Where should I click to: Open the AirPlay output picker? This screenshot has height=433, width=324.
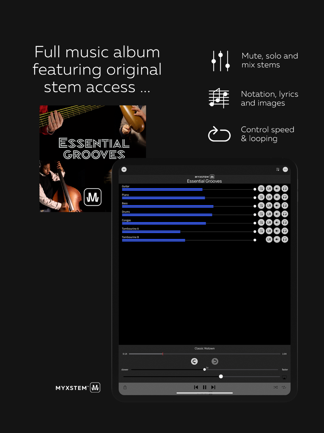pyautogui.click(x=284, y=377)
